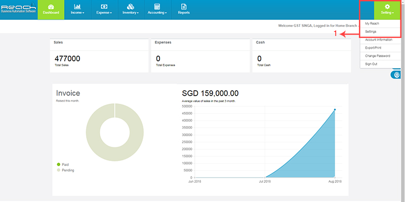This screenshot has width=405, height=202.
Task: Open the Expense money menu
Action: 104,10
